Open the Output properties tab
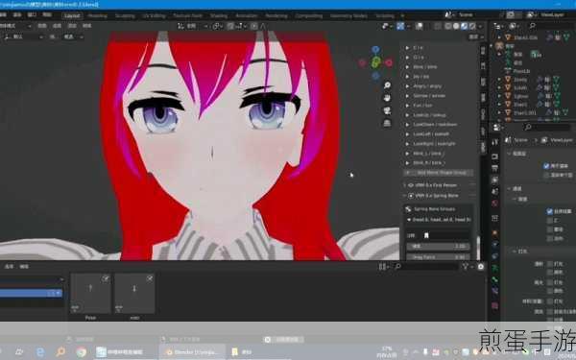The height and width of the screenshot is (360, 576). click(494, 168)
